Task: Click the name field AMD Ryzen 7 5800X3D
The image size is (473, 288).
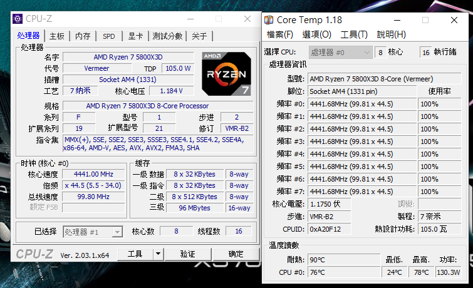Action: point(128,57)
